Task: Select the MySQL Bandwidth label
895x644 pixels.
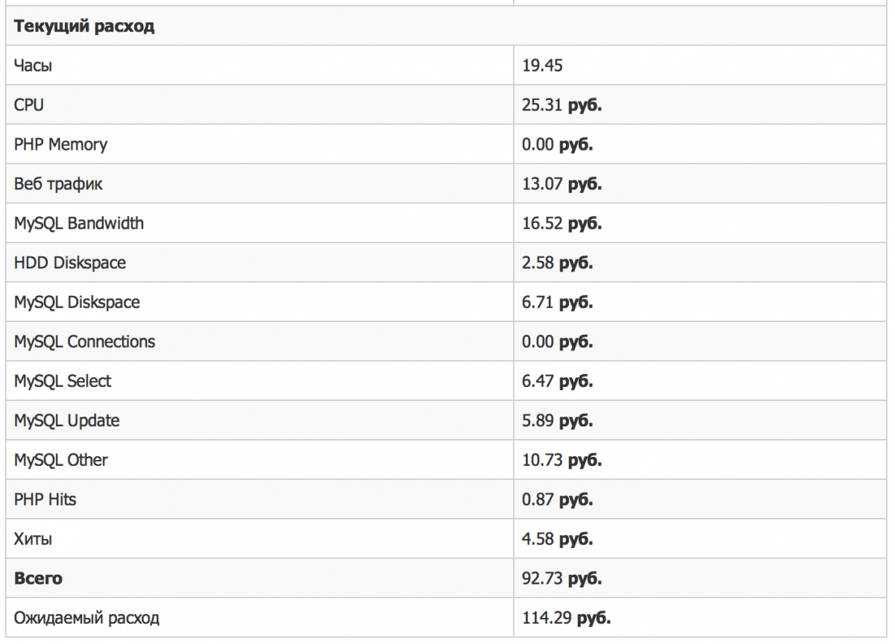Action: click(x=79, y=223)
